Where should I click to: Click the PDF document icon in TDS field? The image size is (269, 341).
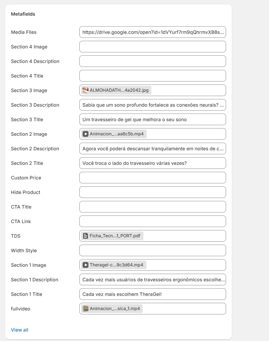[x=86, y=236]
